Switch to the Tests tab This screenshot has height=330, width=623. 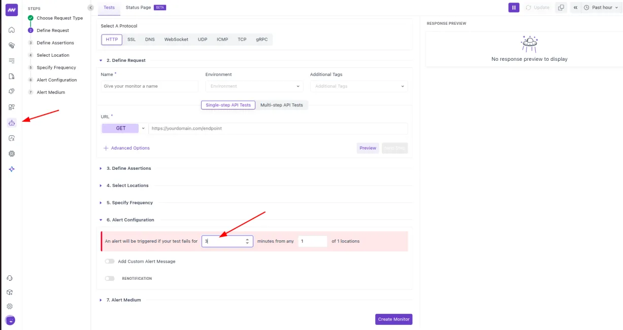[x=109, y=8]
